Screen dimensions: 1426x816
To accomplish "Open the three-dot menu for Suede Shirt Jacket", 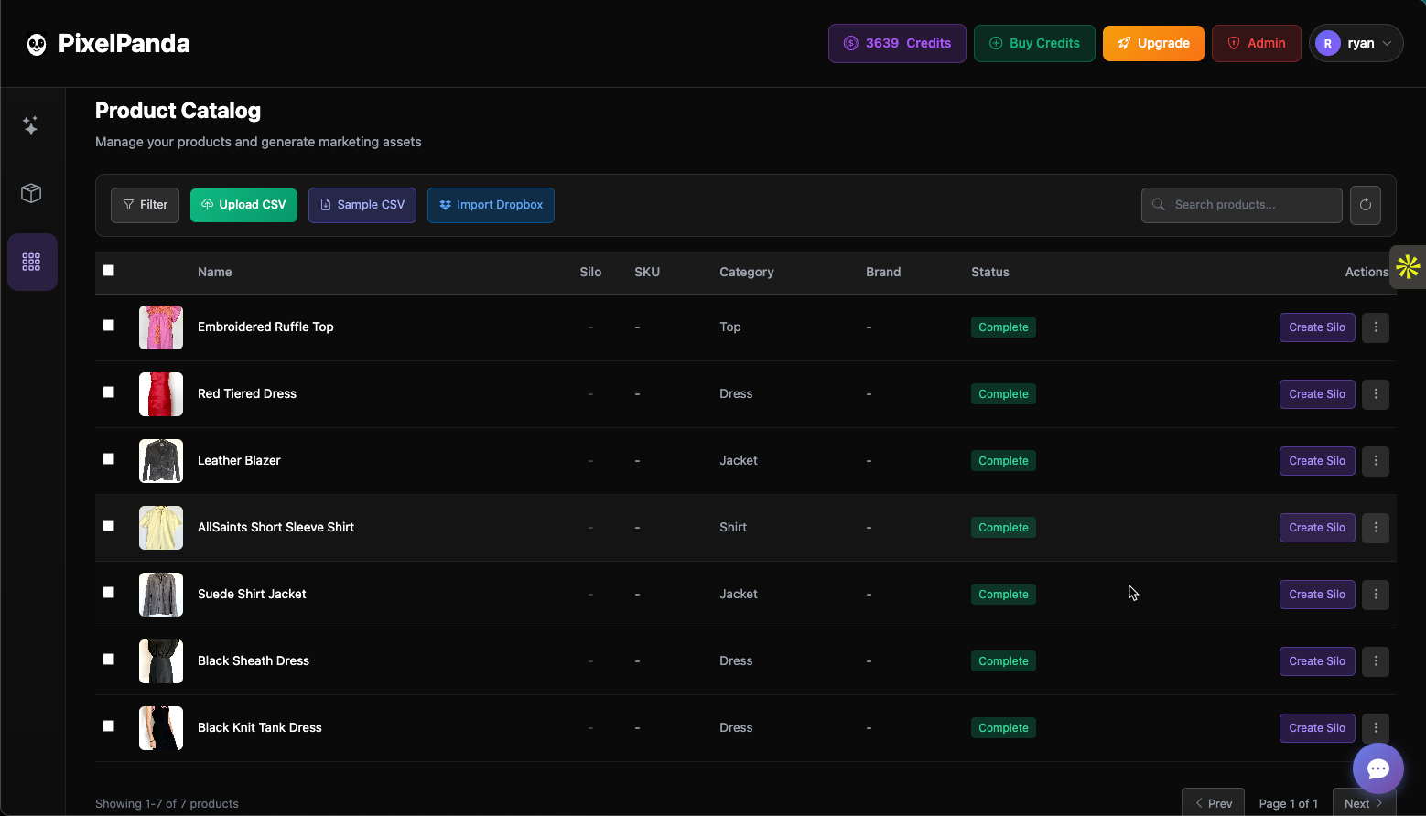I will coord(1375,595).
